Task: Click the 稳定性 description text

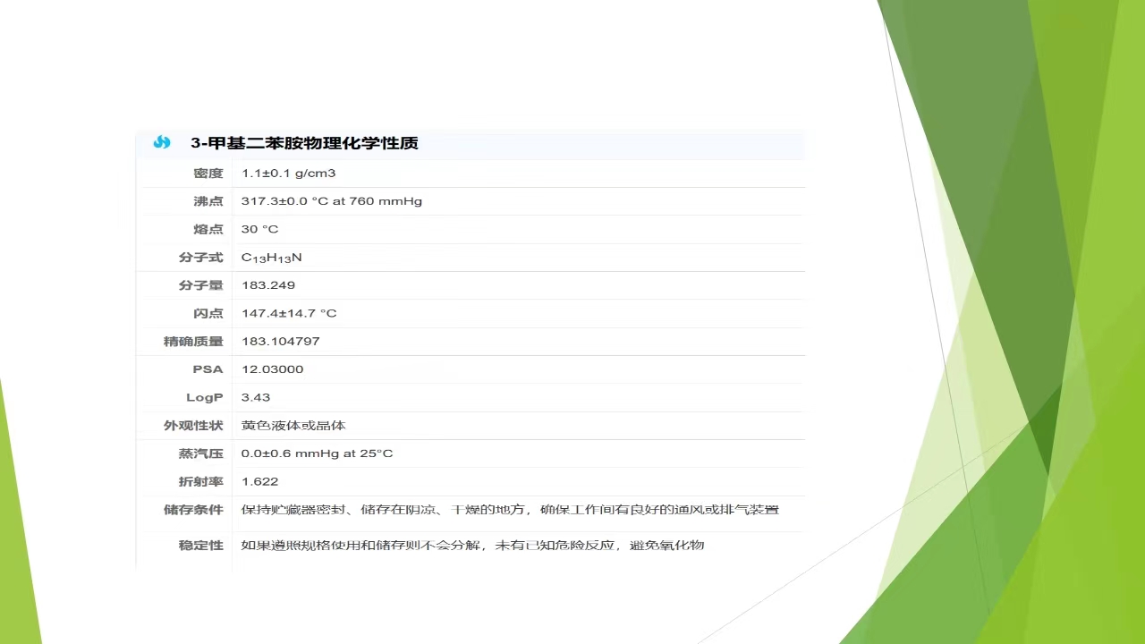Action: coord(472,545)
